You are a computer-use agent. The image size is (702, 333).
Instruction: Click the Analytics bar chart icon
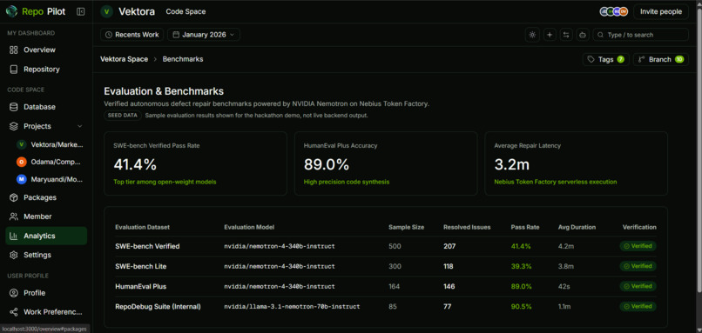point(13,236)
